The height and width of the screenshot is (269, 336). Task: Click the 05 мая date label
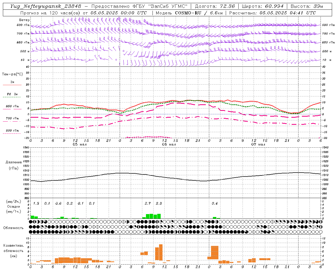pyautogui.click(x=80, y=144)
